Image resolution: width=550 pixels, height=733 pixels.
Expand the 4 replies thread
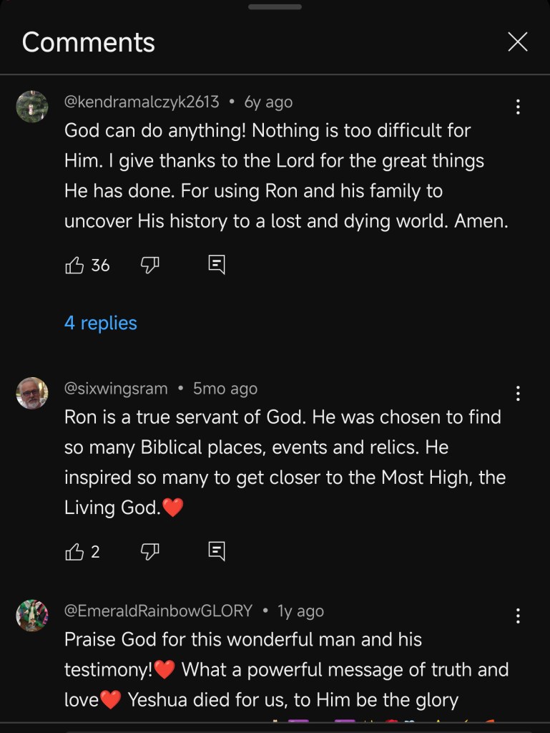pos(100,323)
